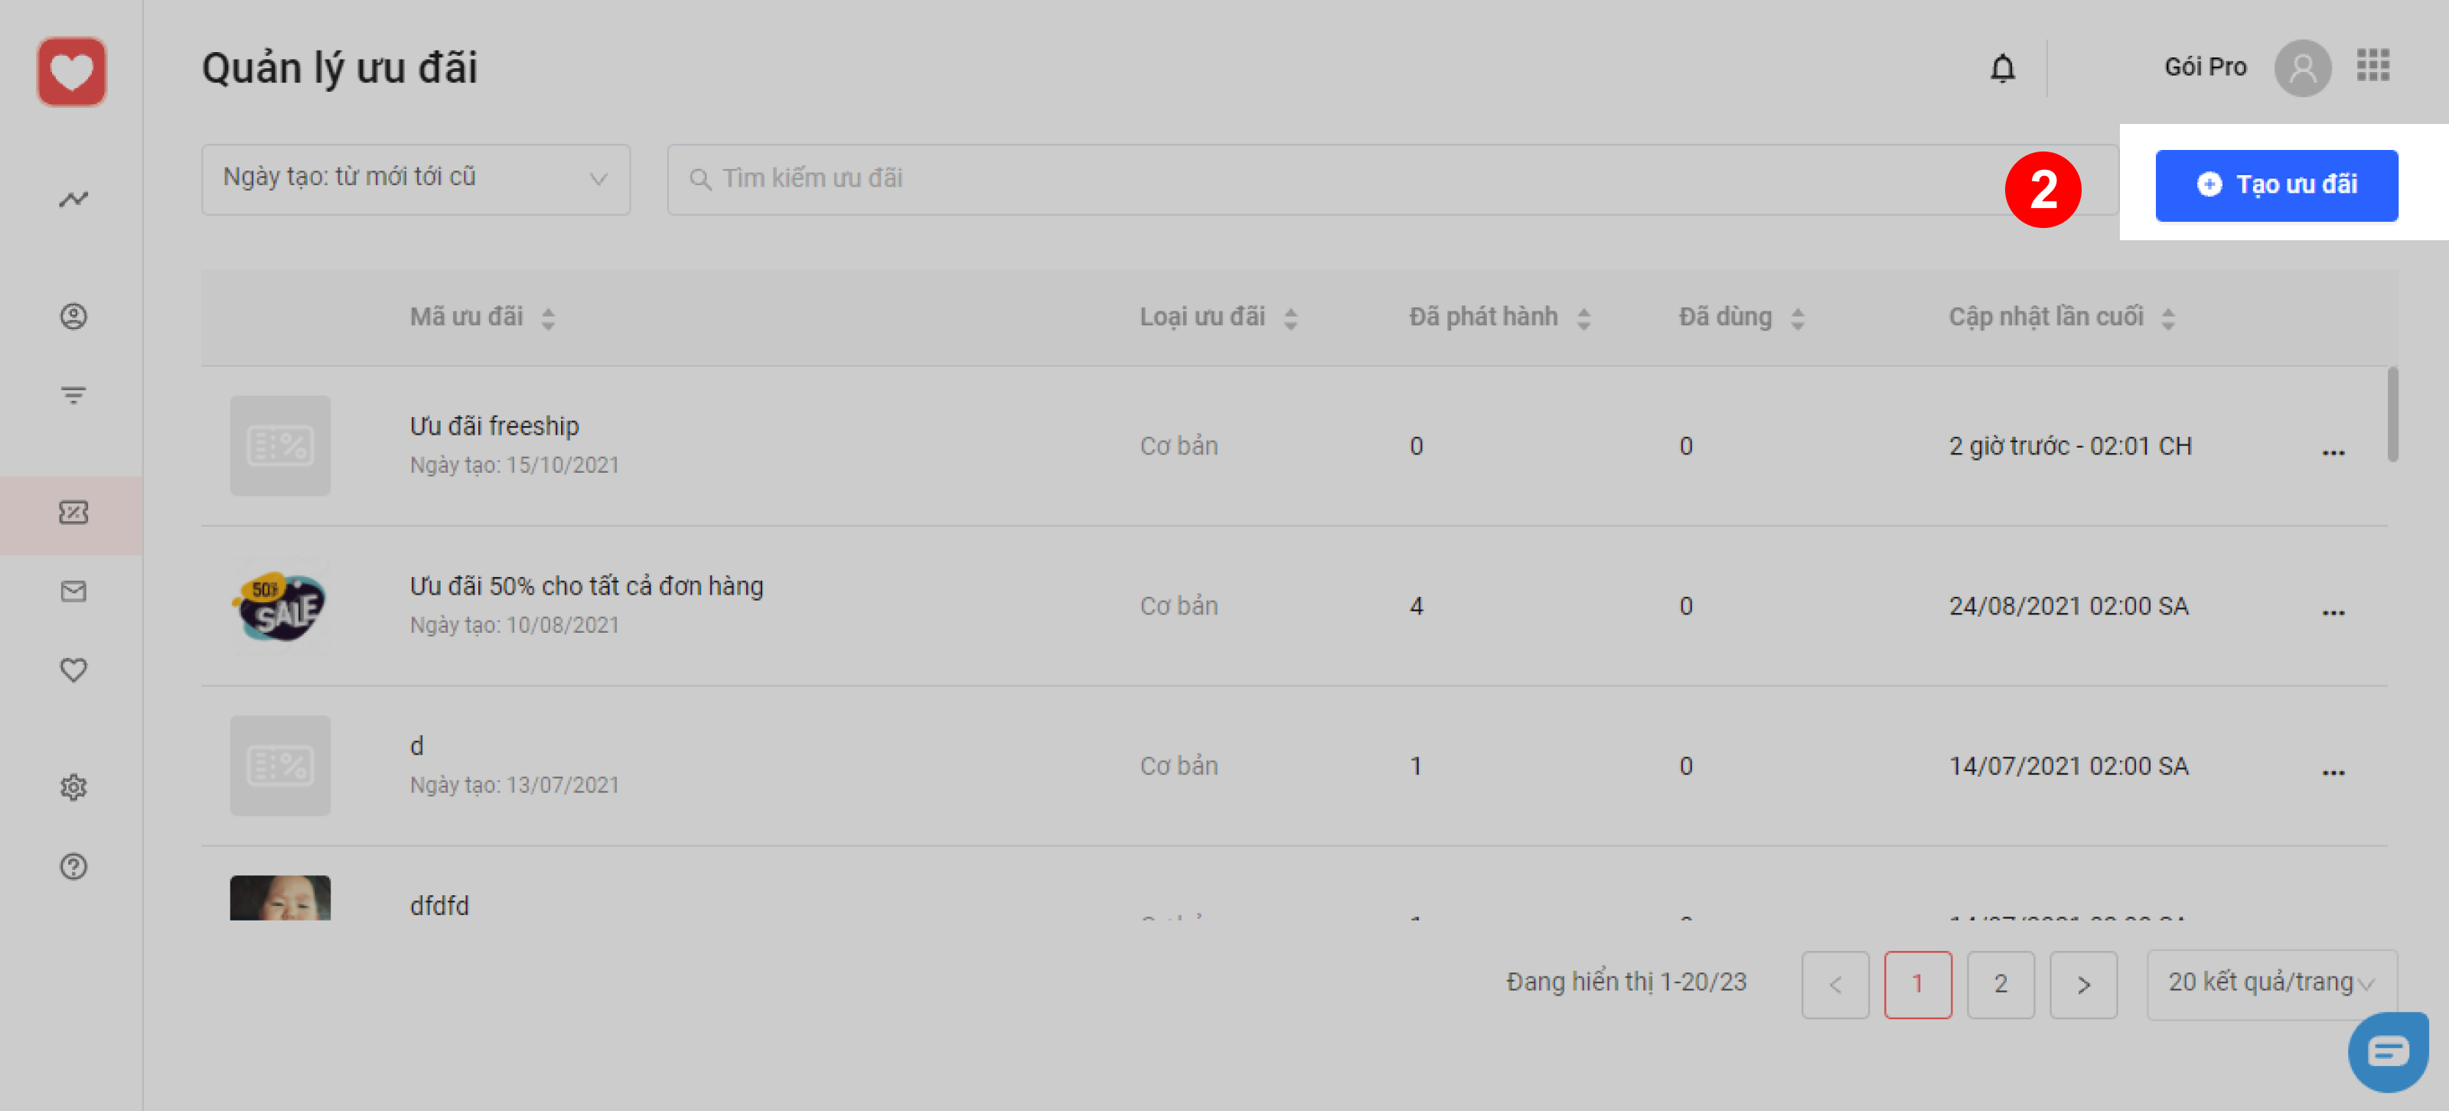Viewport: 2449px width, 1111px height.
Task: Open more options for 'Ưu đãi freeship' row
Action: [x=2333, y=451]
